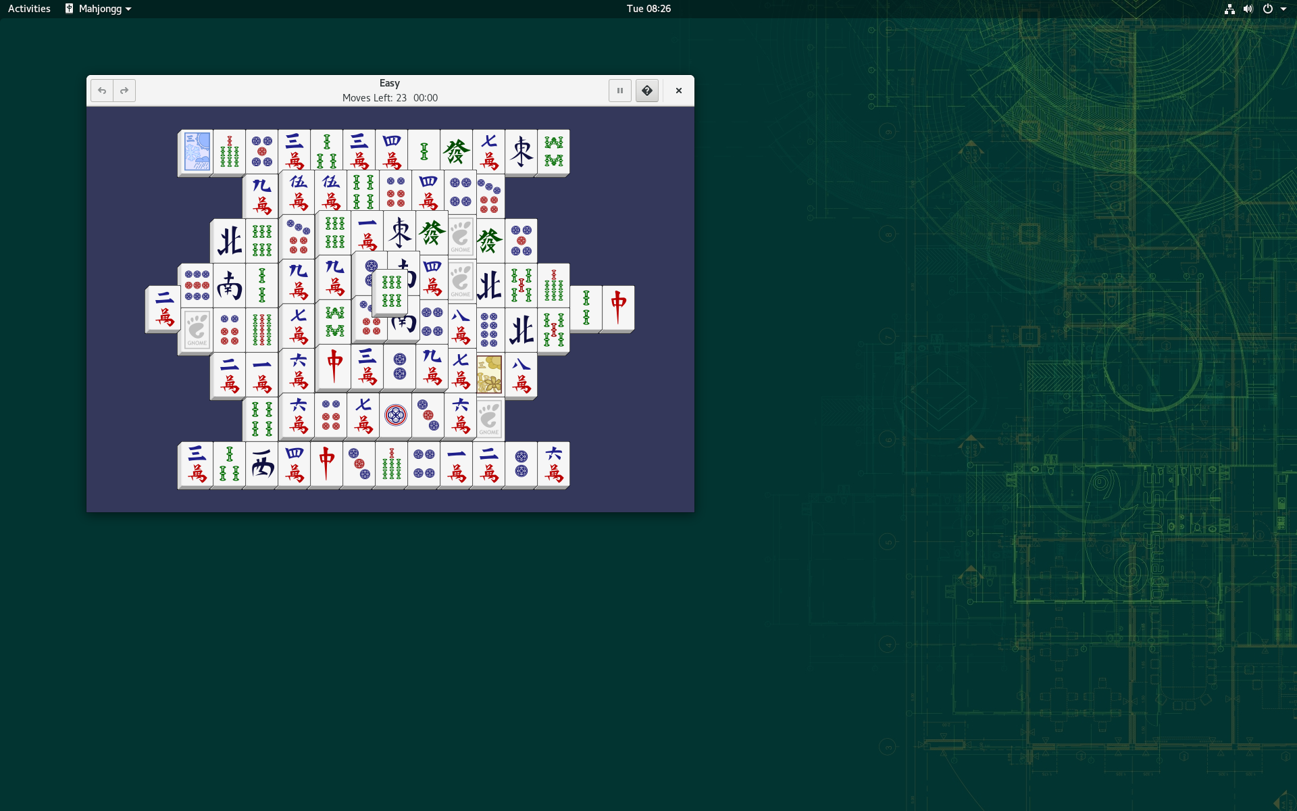Get a hint with question-mark button
Viewport: 1297px width, 811px height.
pos(646,91)
